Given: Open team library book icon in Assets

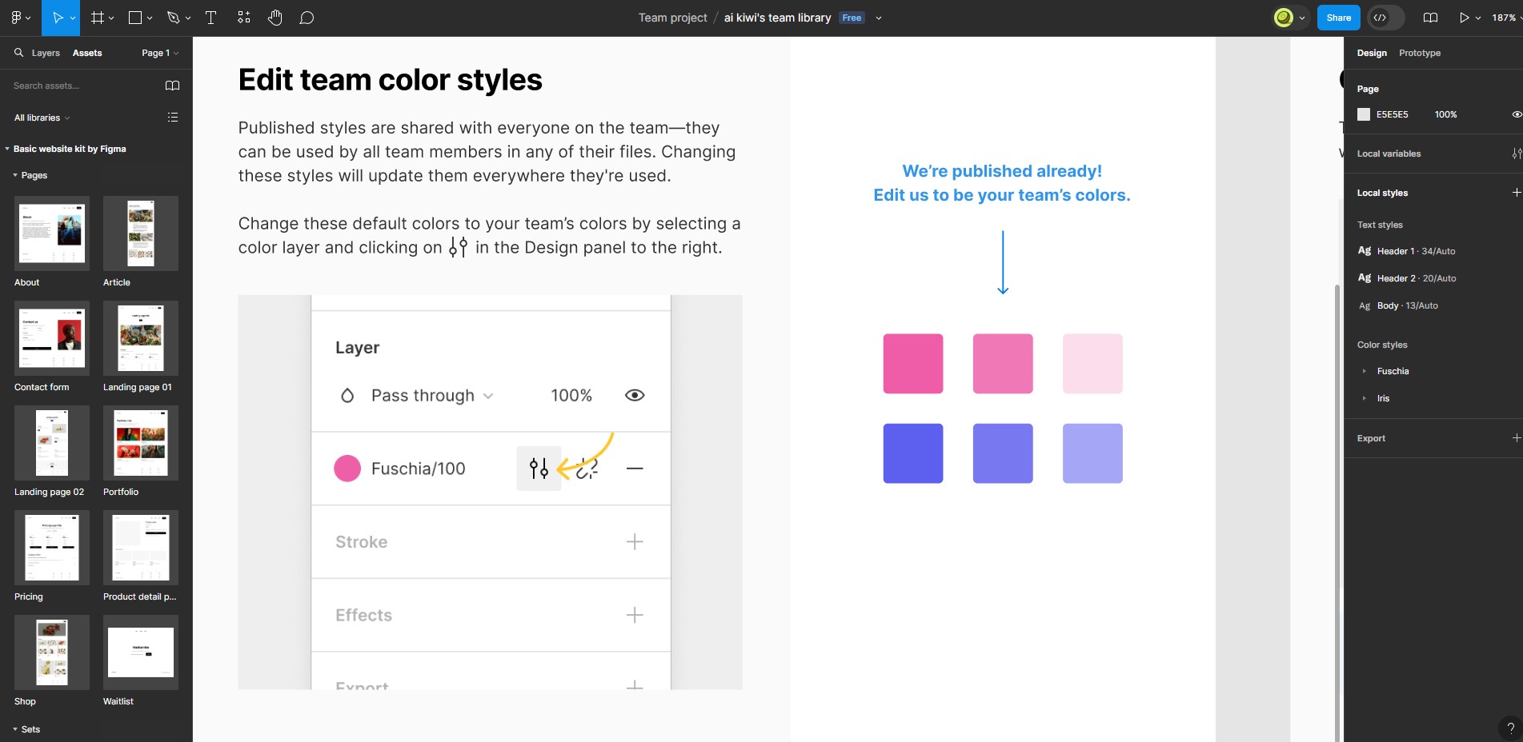Looking at the screenshot, I should tap(172, 86).
